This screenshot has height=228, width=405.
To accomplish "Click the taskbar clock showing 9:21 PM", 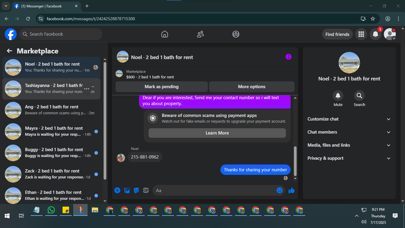I will (378, 210).
